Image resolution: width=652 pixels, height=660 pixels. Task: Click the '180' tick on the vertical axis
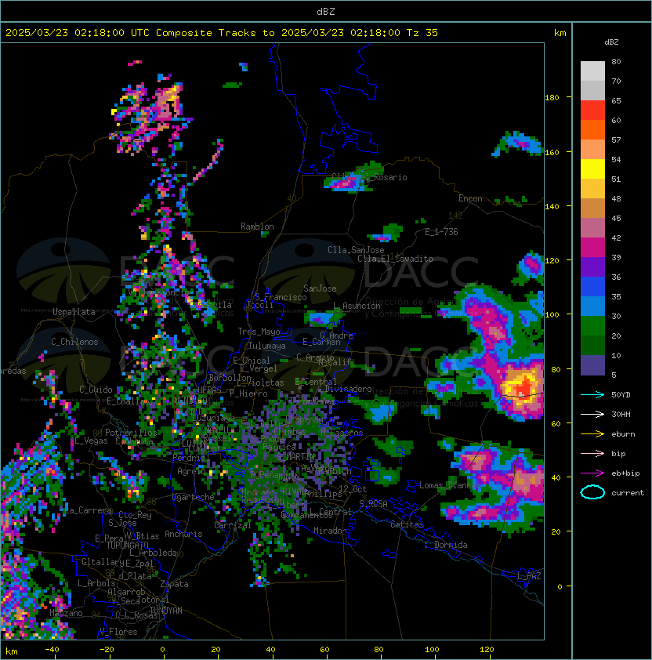(552, 98)
